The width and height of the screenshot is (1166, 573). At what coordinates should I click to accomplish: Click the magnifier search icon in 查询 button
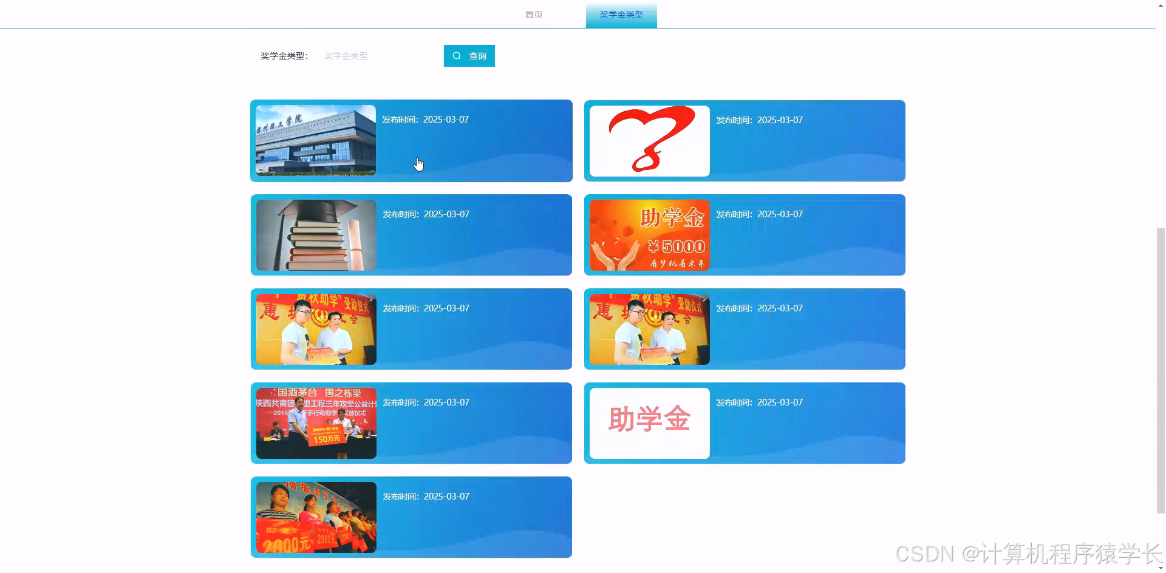[457, 55]
